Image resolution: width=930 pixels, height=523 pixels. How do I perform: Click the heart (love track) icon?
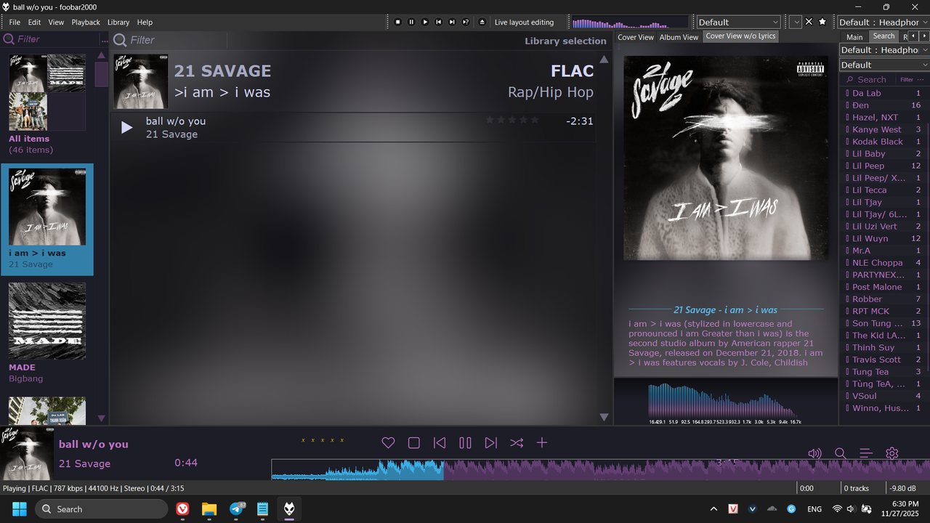(x=388, y=443)
